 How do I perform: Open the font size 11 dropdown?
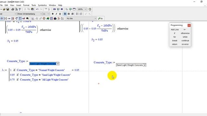tap(48, 14)
